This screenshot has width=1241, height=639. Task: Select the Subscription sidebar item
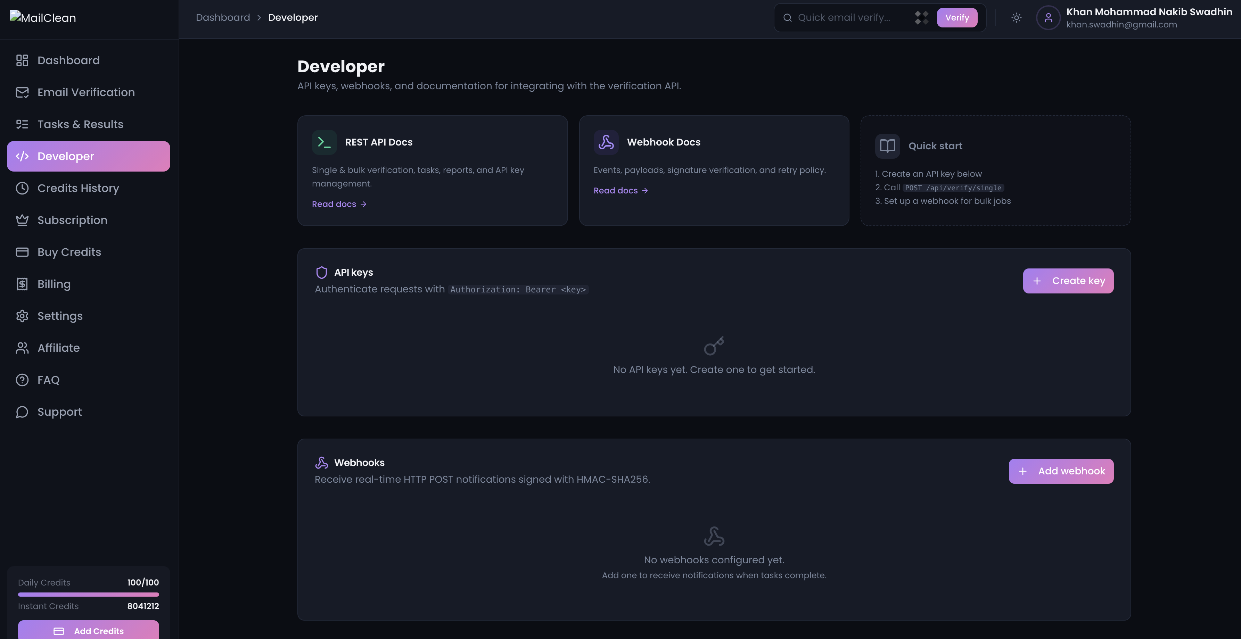coord(72,220)
